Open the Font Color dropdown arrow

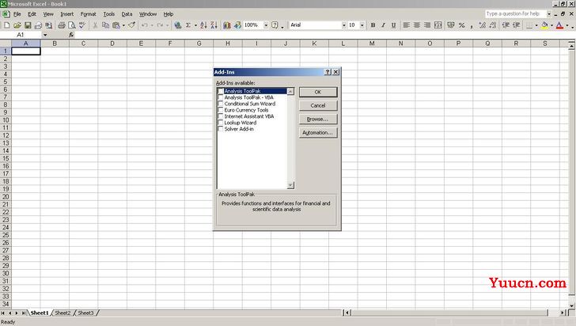point(567,25)
